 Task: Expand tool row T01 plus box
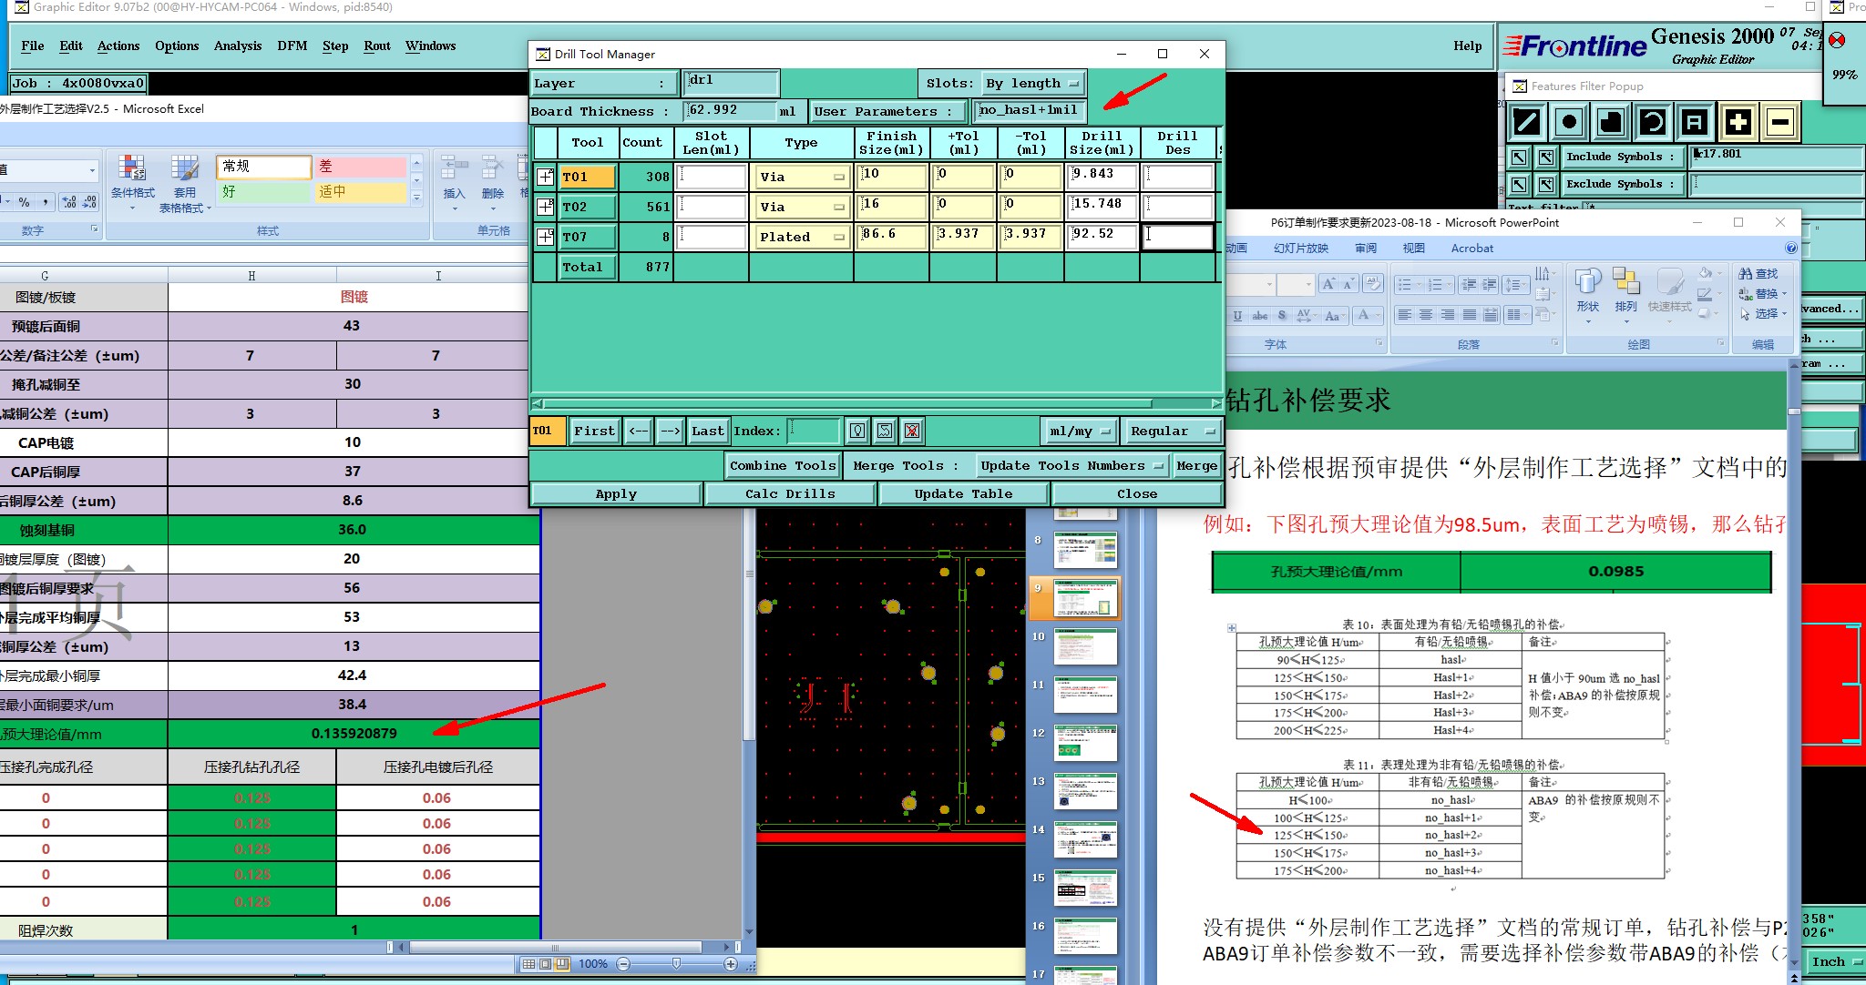tap(545, 177)
